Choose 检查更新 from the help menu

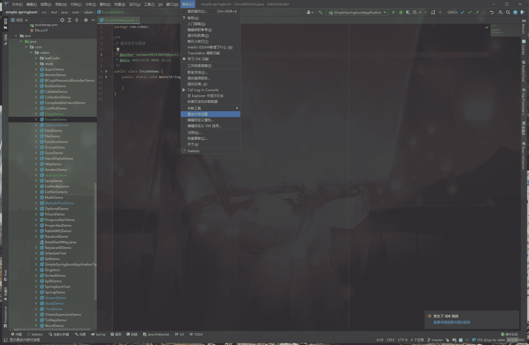pyautogui.click(x=198, y=138)
